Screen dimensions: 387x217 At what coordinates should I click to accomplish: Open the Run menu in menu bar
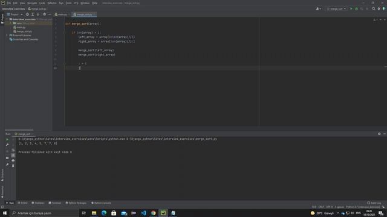[x=61, y=3]
